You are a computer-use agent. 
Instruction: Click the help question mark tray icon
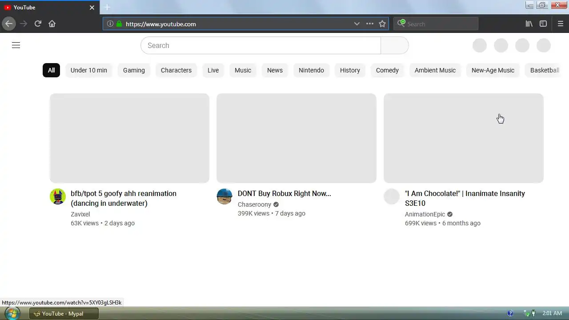coord(510,313)
